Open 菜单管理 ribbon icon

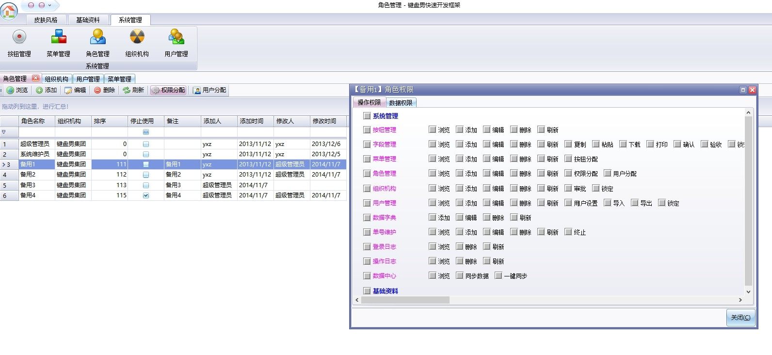58,43
